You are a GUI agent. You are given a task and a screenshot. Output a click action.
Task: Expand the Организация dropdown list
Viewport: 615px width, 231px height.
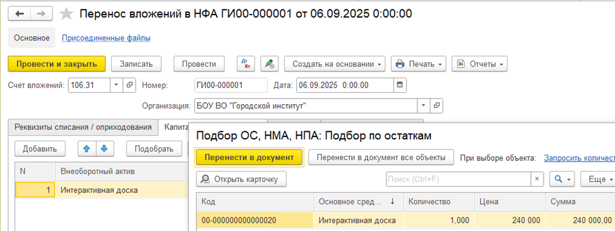coord(424,106)
